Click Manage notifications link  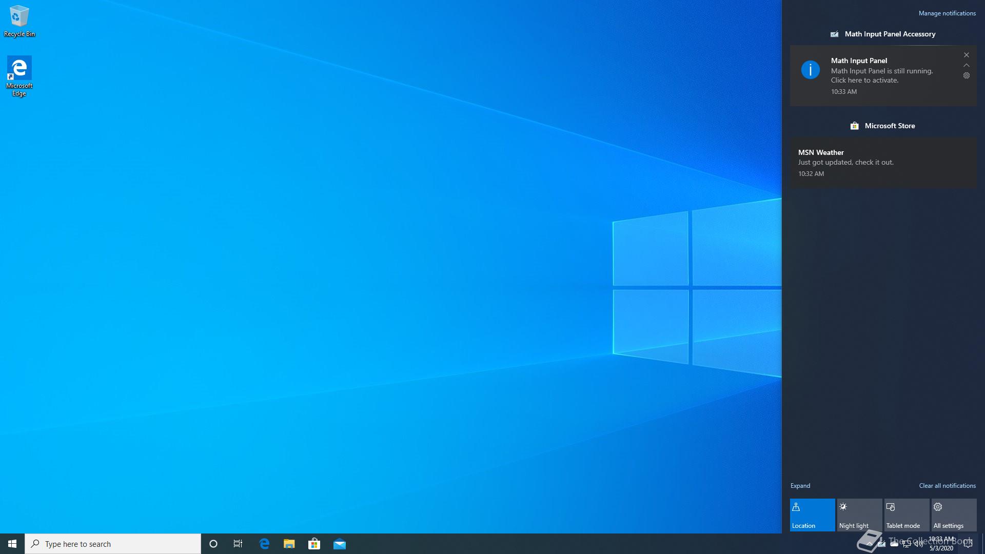947,13
